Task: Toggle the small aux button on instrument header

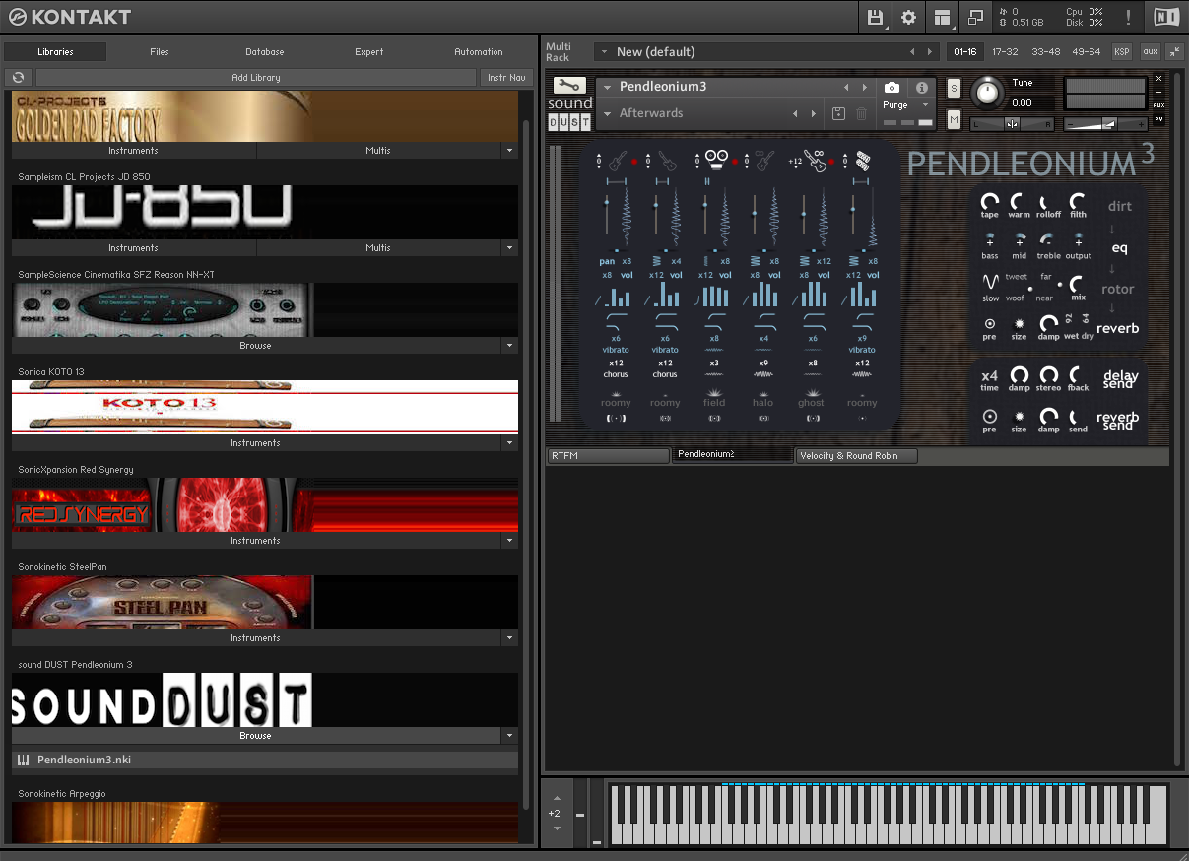Action: 1159,104
